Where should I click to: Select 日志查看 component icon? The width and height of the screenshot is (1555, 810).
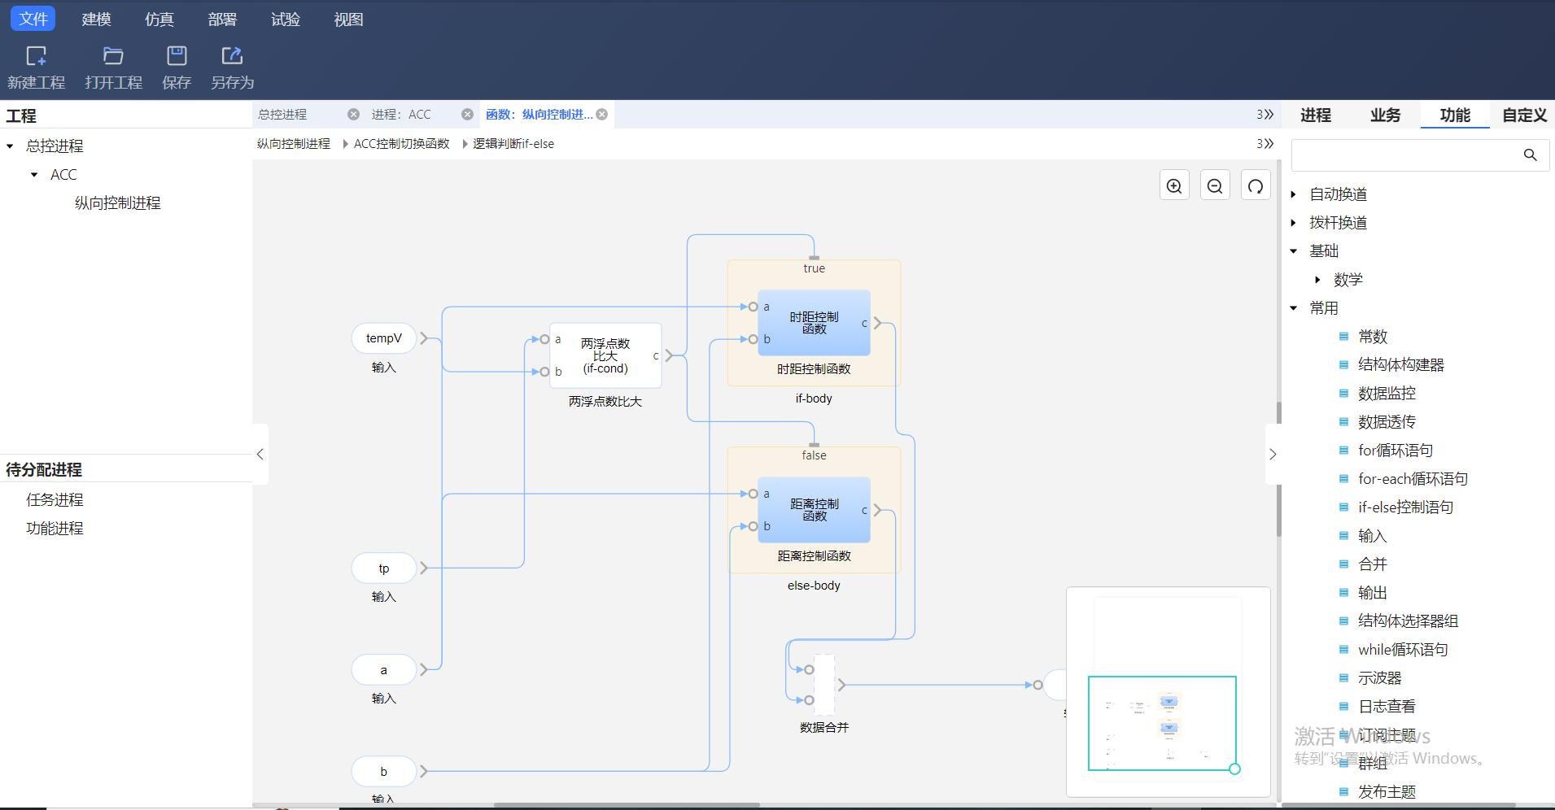tap(1343, 707)
